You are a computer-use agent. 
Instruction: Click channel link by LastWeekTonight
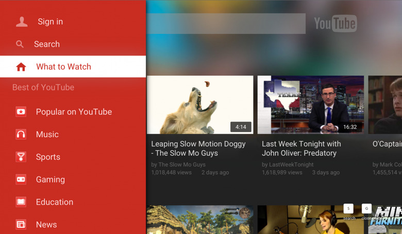pyautogui.click(x=288, y=165)
